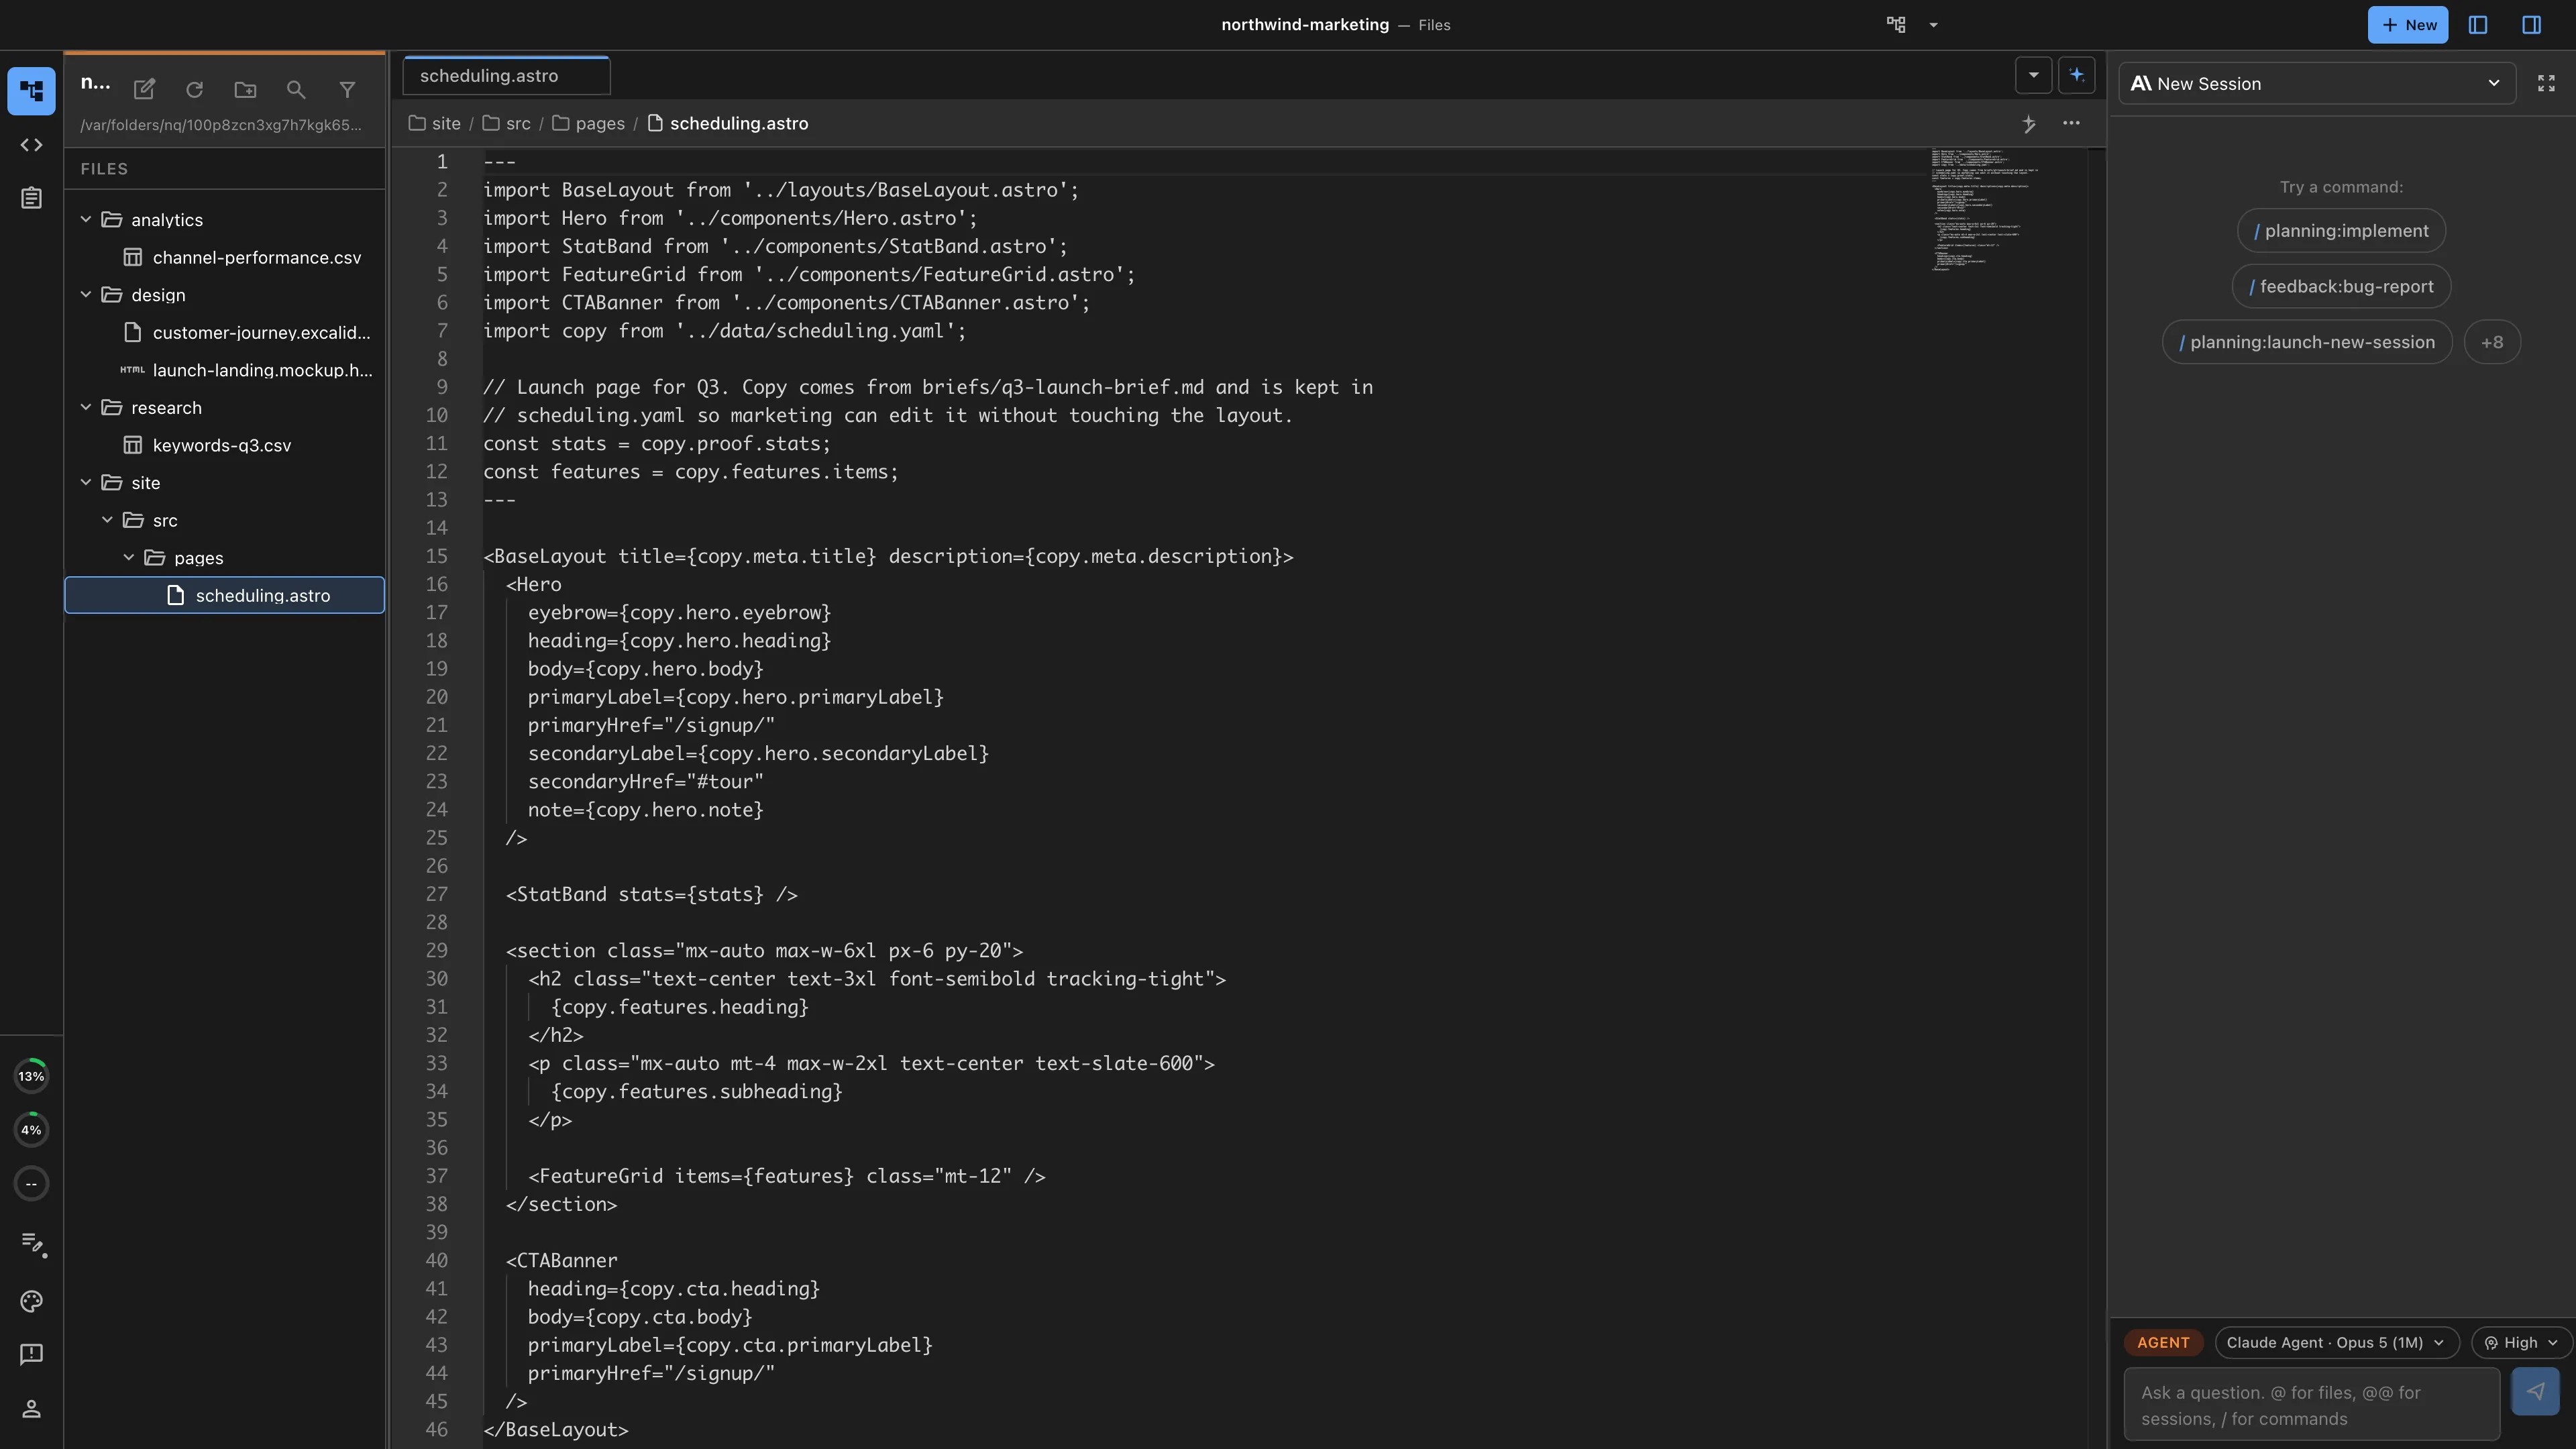Click the 4% usage indicator
2576x1449 pixels.
[31, 1130]
